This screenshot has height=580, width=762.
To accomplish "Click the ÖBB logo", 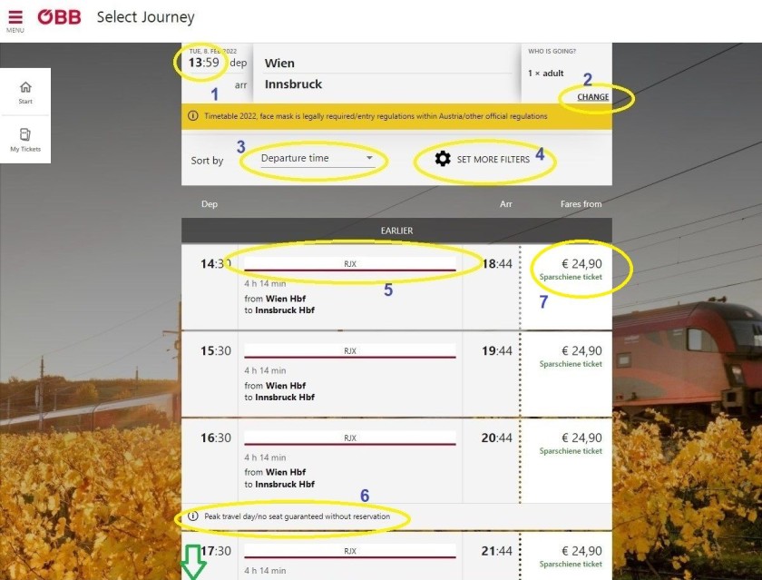I will [x=61, y=17].
